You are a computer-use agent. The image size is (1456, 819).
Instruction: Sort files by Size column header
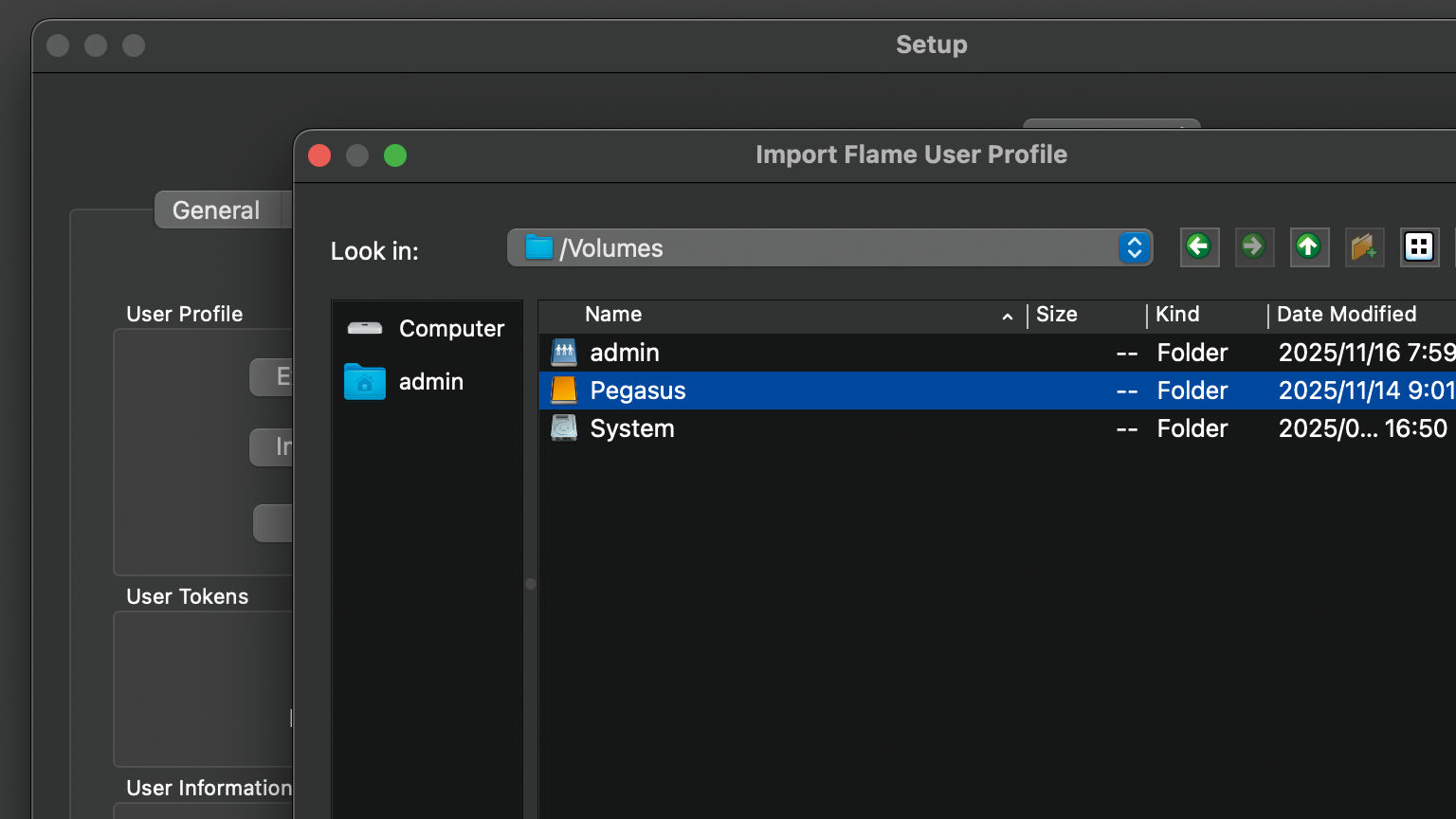(x=1056, y=315)
